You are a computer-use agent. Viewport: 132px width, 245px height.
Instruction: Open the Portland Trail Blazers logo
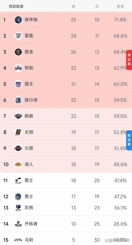pyautogui.click(x=18, y=224)
